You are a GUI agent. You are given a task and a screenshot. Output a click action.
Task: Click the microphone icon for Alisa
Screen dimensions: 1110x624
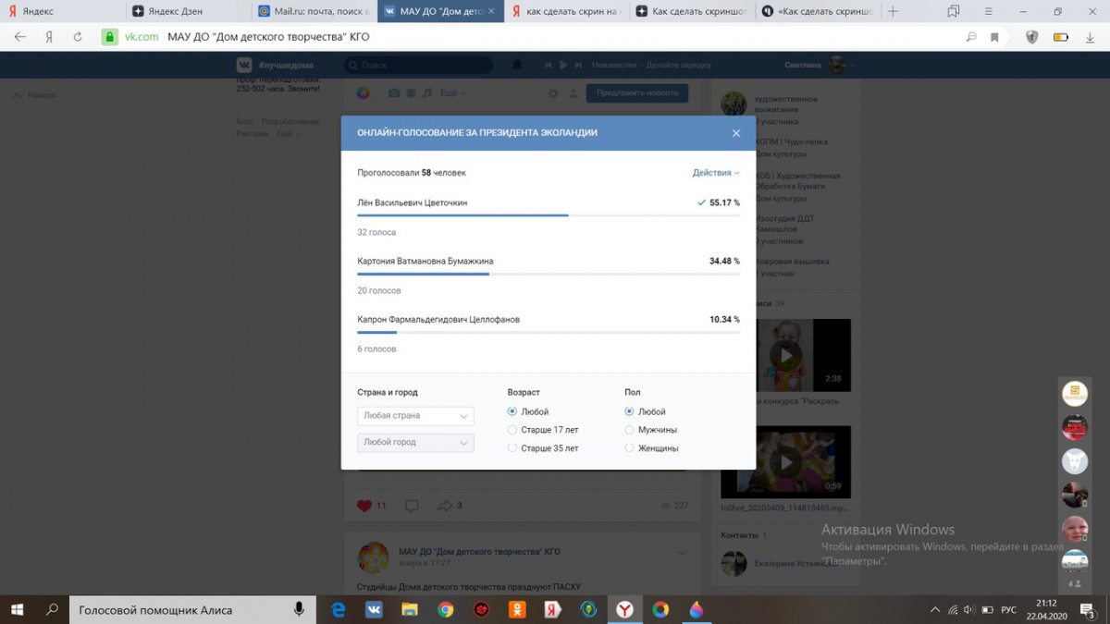299,609
